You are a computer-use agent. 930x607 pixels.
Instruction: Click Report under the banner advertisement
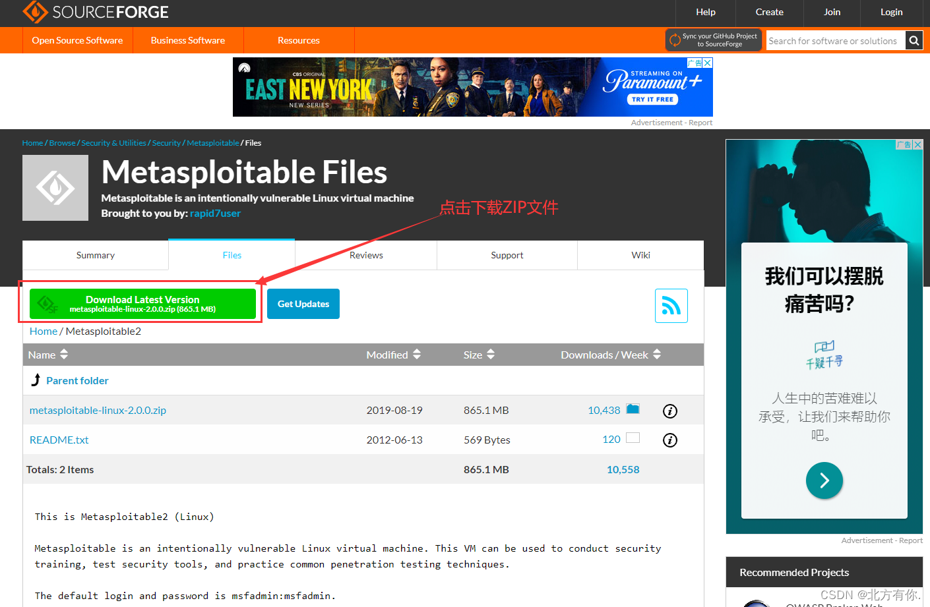coord(700,123)
